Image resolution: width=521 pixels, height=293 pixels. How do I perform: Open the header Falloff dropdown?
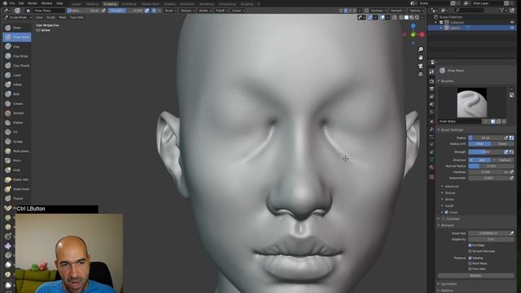pos(221,11)
